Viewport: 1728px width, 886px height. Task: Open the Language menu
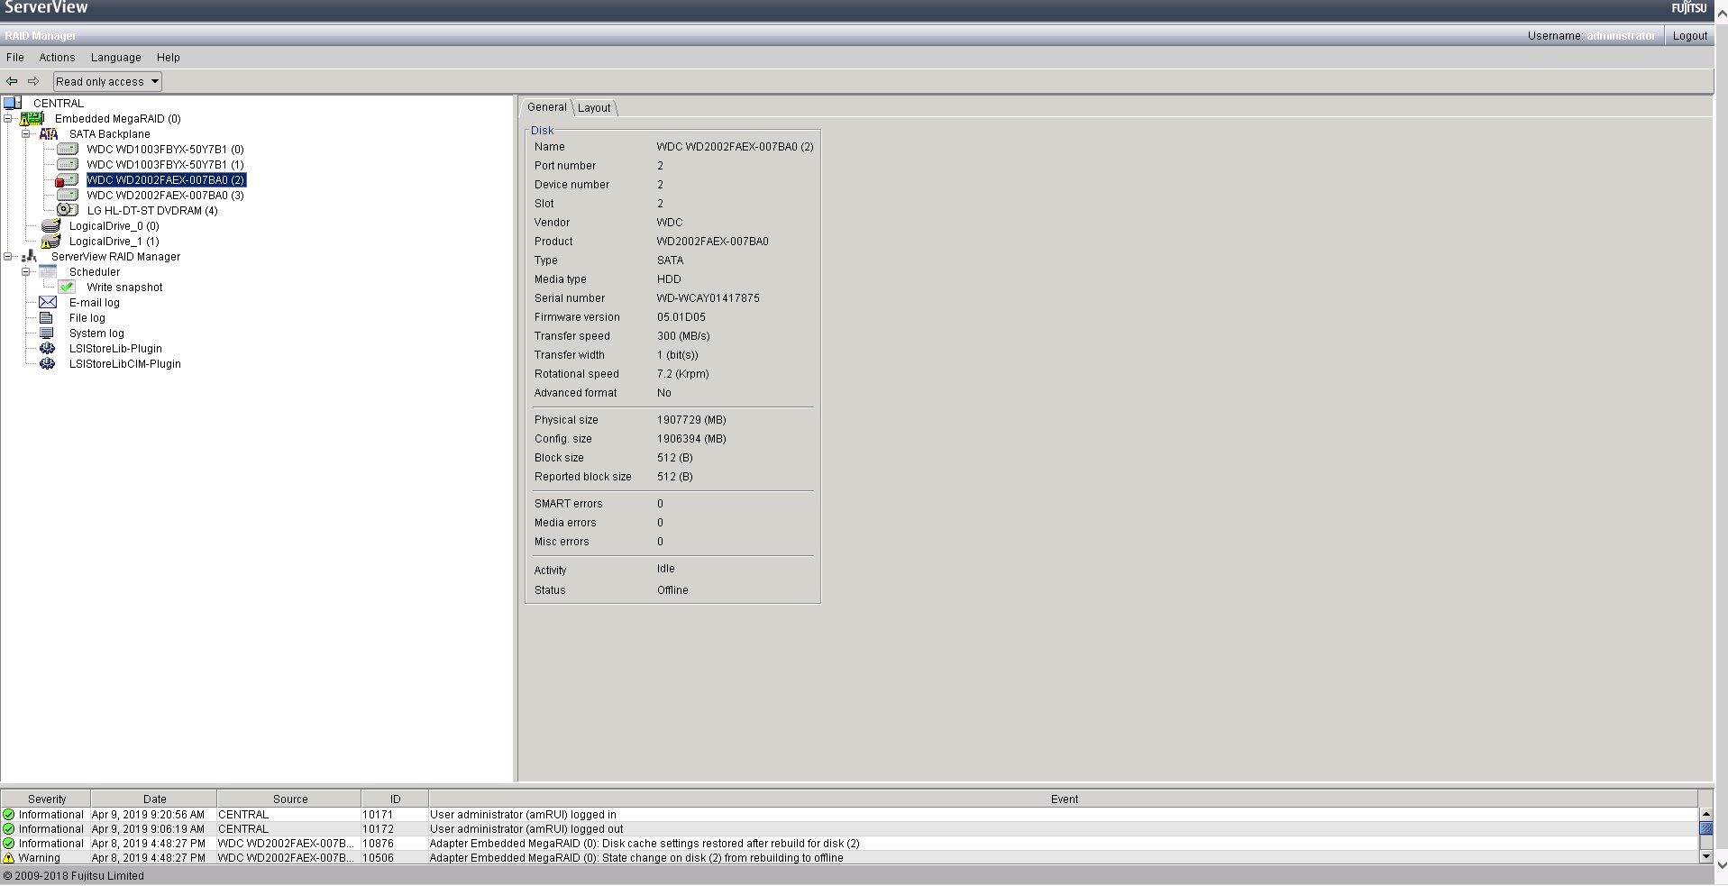pos(116,57)
